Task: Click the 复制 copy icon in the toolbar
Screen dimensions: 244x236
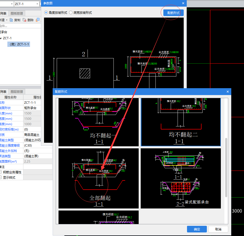Action: pyautogui.click(x=11, y=20)
